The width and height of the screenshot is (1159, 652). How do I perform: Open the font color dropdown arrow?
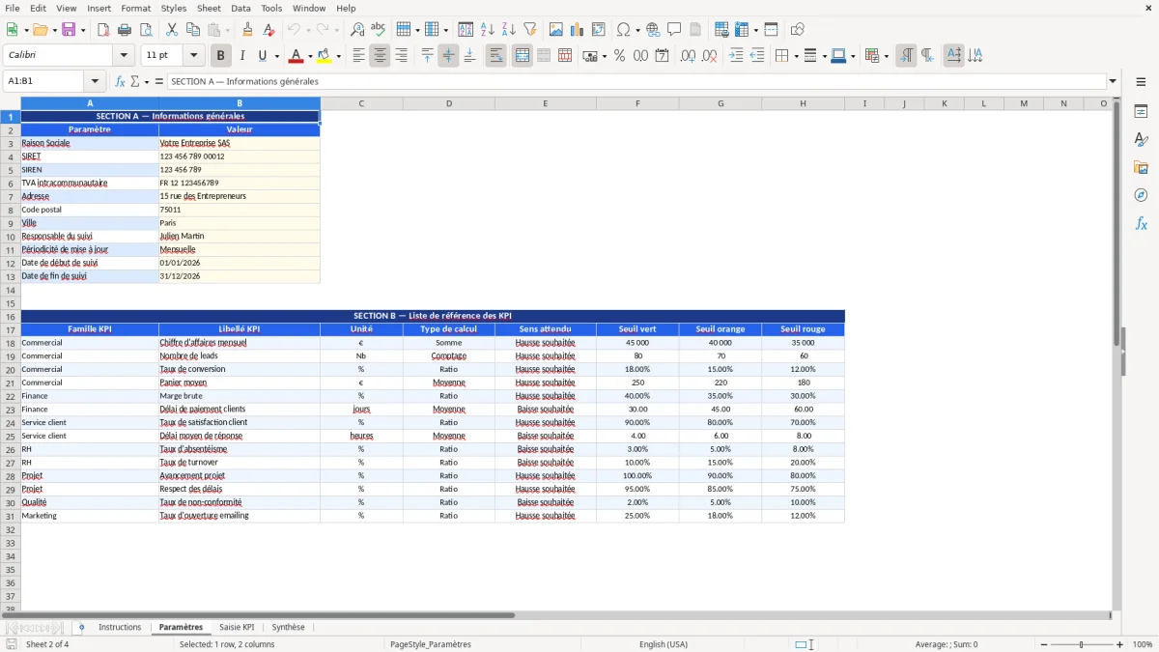click(x=309, y=56)
